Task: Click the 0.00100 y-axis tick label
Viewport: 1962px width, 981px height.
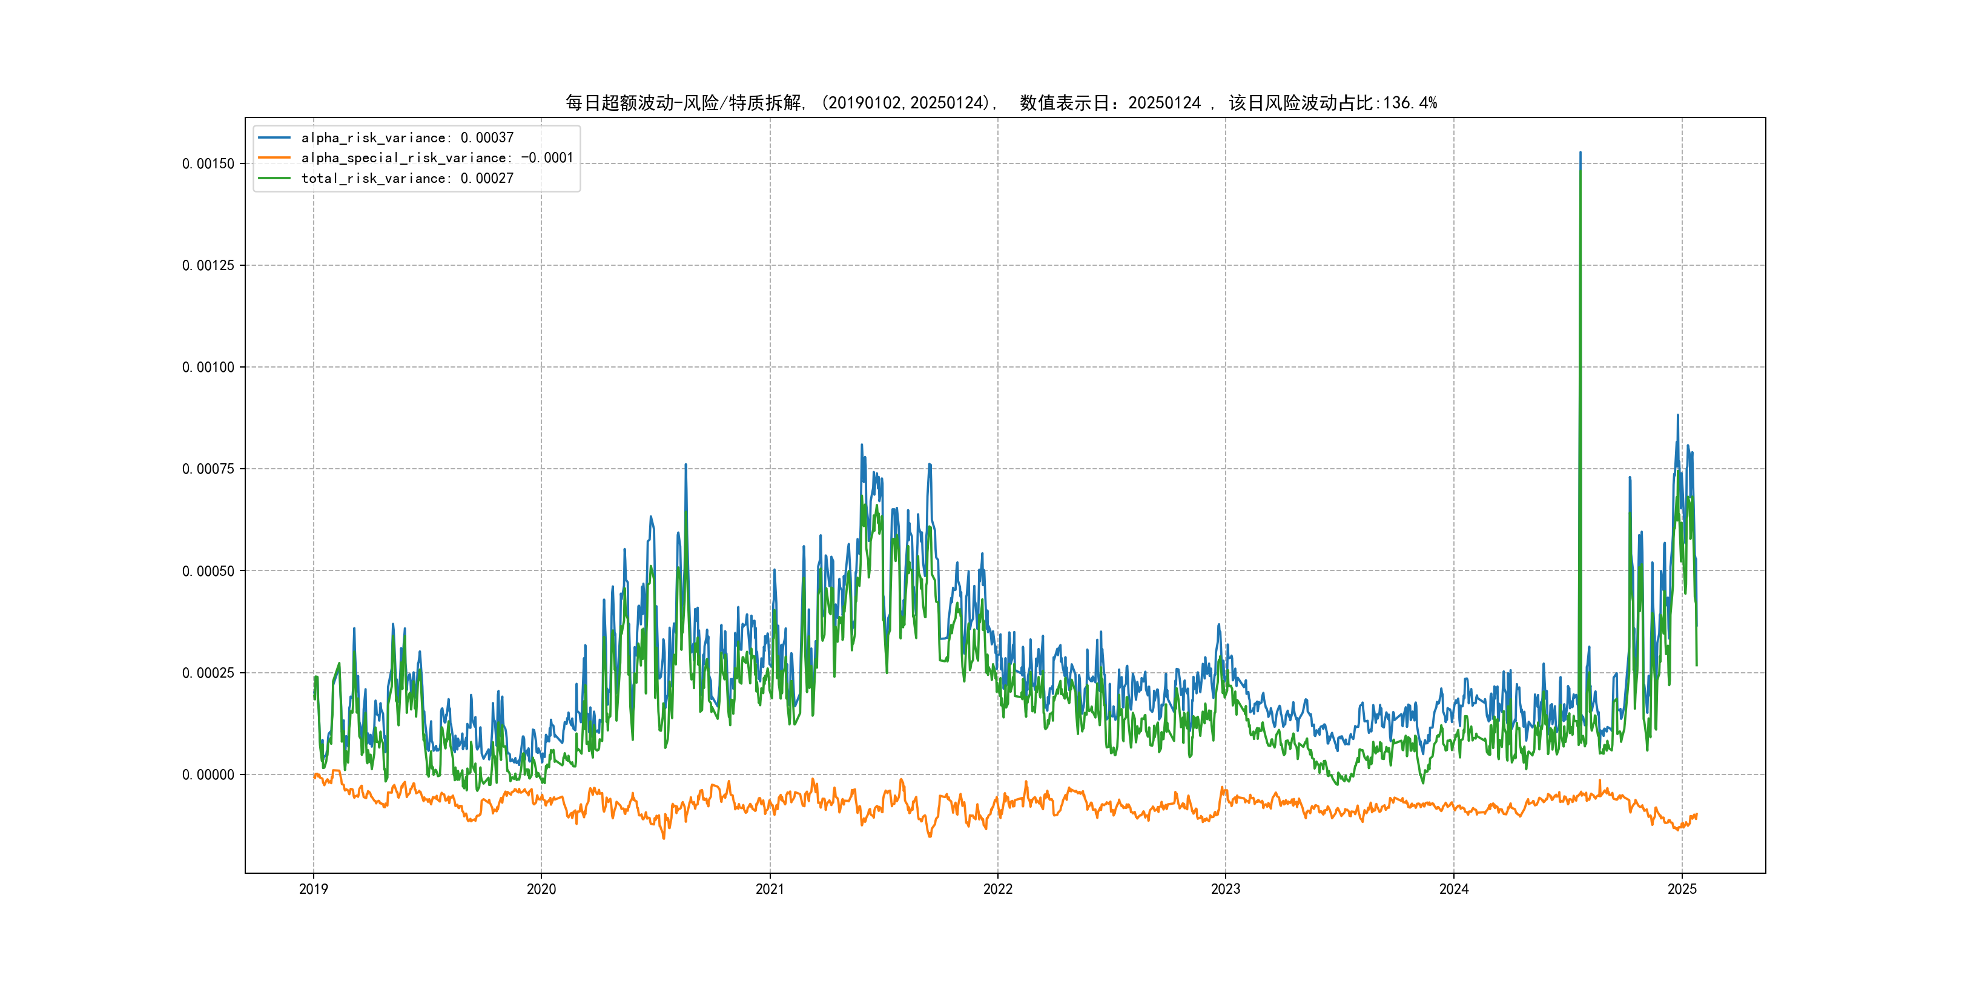Action: pyautogui.click(x=208, y=367)
